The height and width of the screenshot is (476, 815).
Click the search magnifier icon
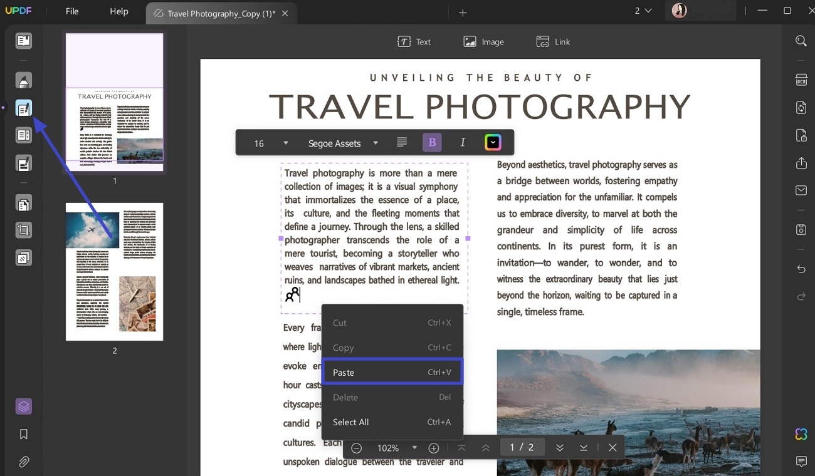coord(801,41)
